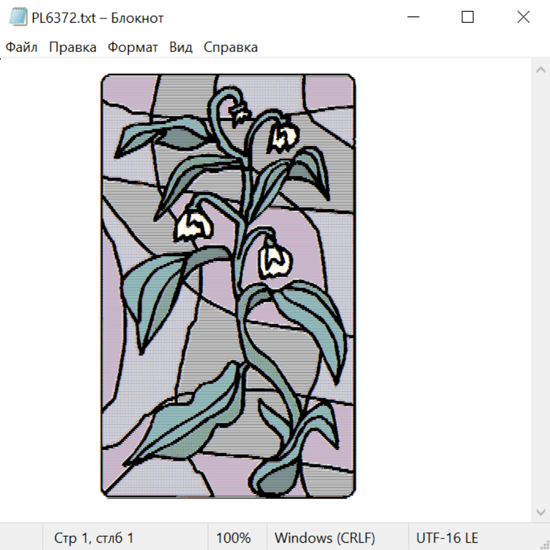Click the Windows (CRLF) status indicator
This screenshot has width=550, height=550.
point(325,538)
